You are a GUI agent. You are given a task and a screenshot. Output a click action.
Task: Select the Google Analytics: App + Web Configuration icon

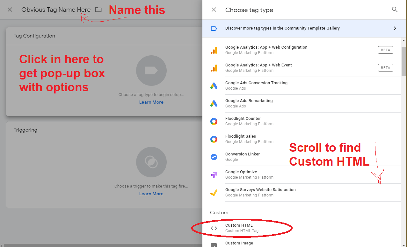coord(214,50)
